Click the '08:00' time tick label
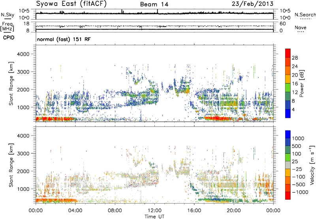This screenshot has height=219, width=316. [115, 210]
